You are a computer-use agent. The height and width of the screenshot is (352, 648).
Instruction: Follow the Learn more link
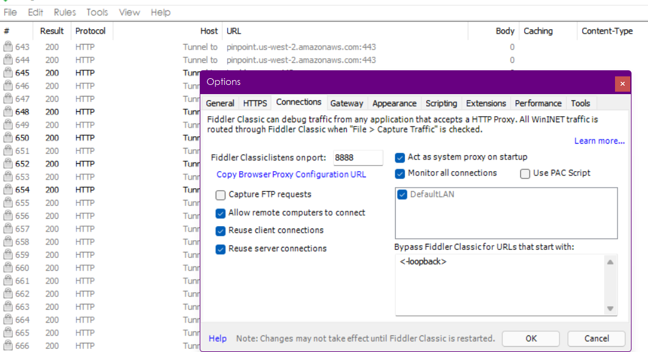pos(599,141)
